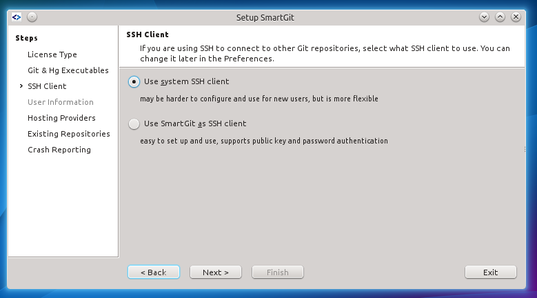Choose Use SmartGit as SSH client
The image size is (537, 298).
pos(134,124)
